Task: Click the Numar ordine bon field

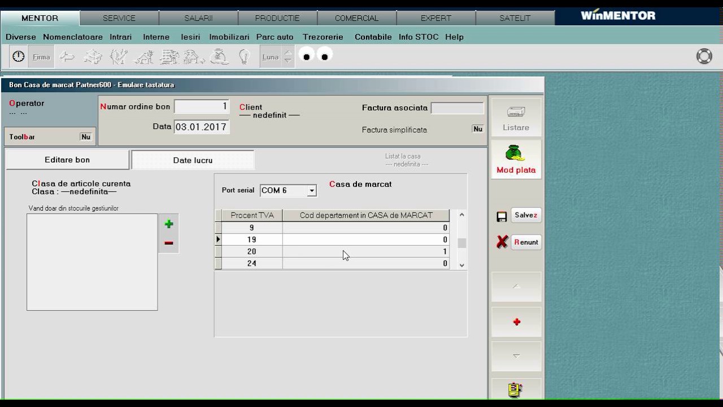Action: (201, 106)
